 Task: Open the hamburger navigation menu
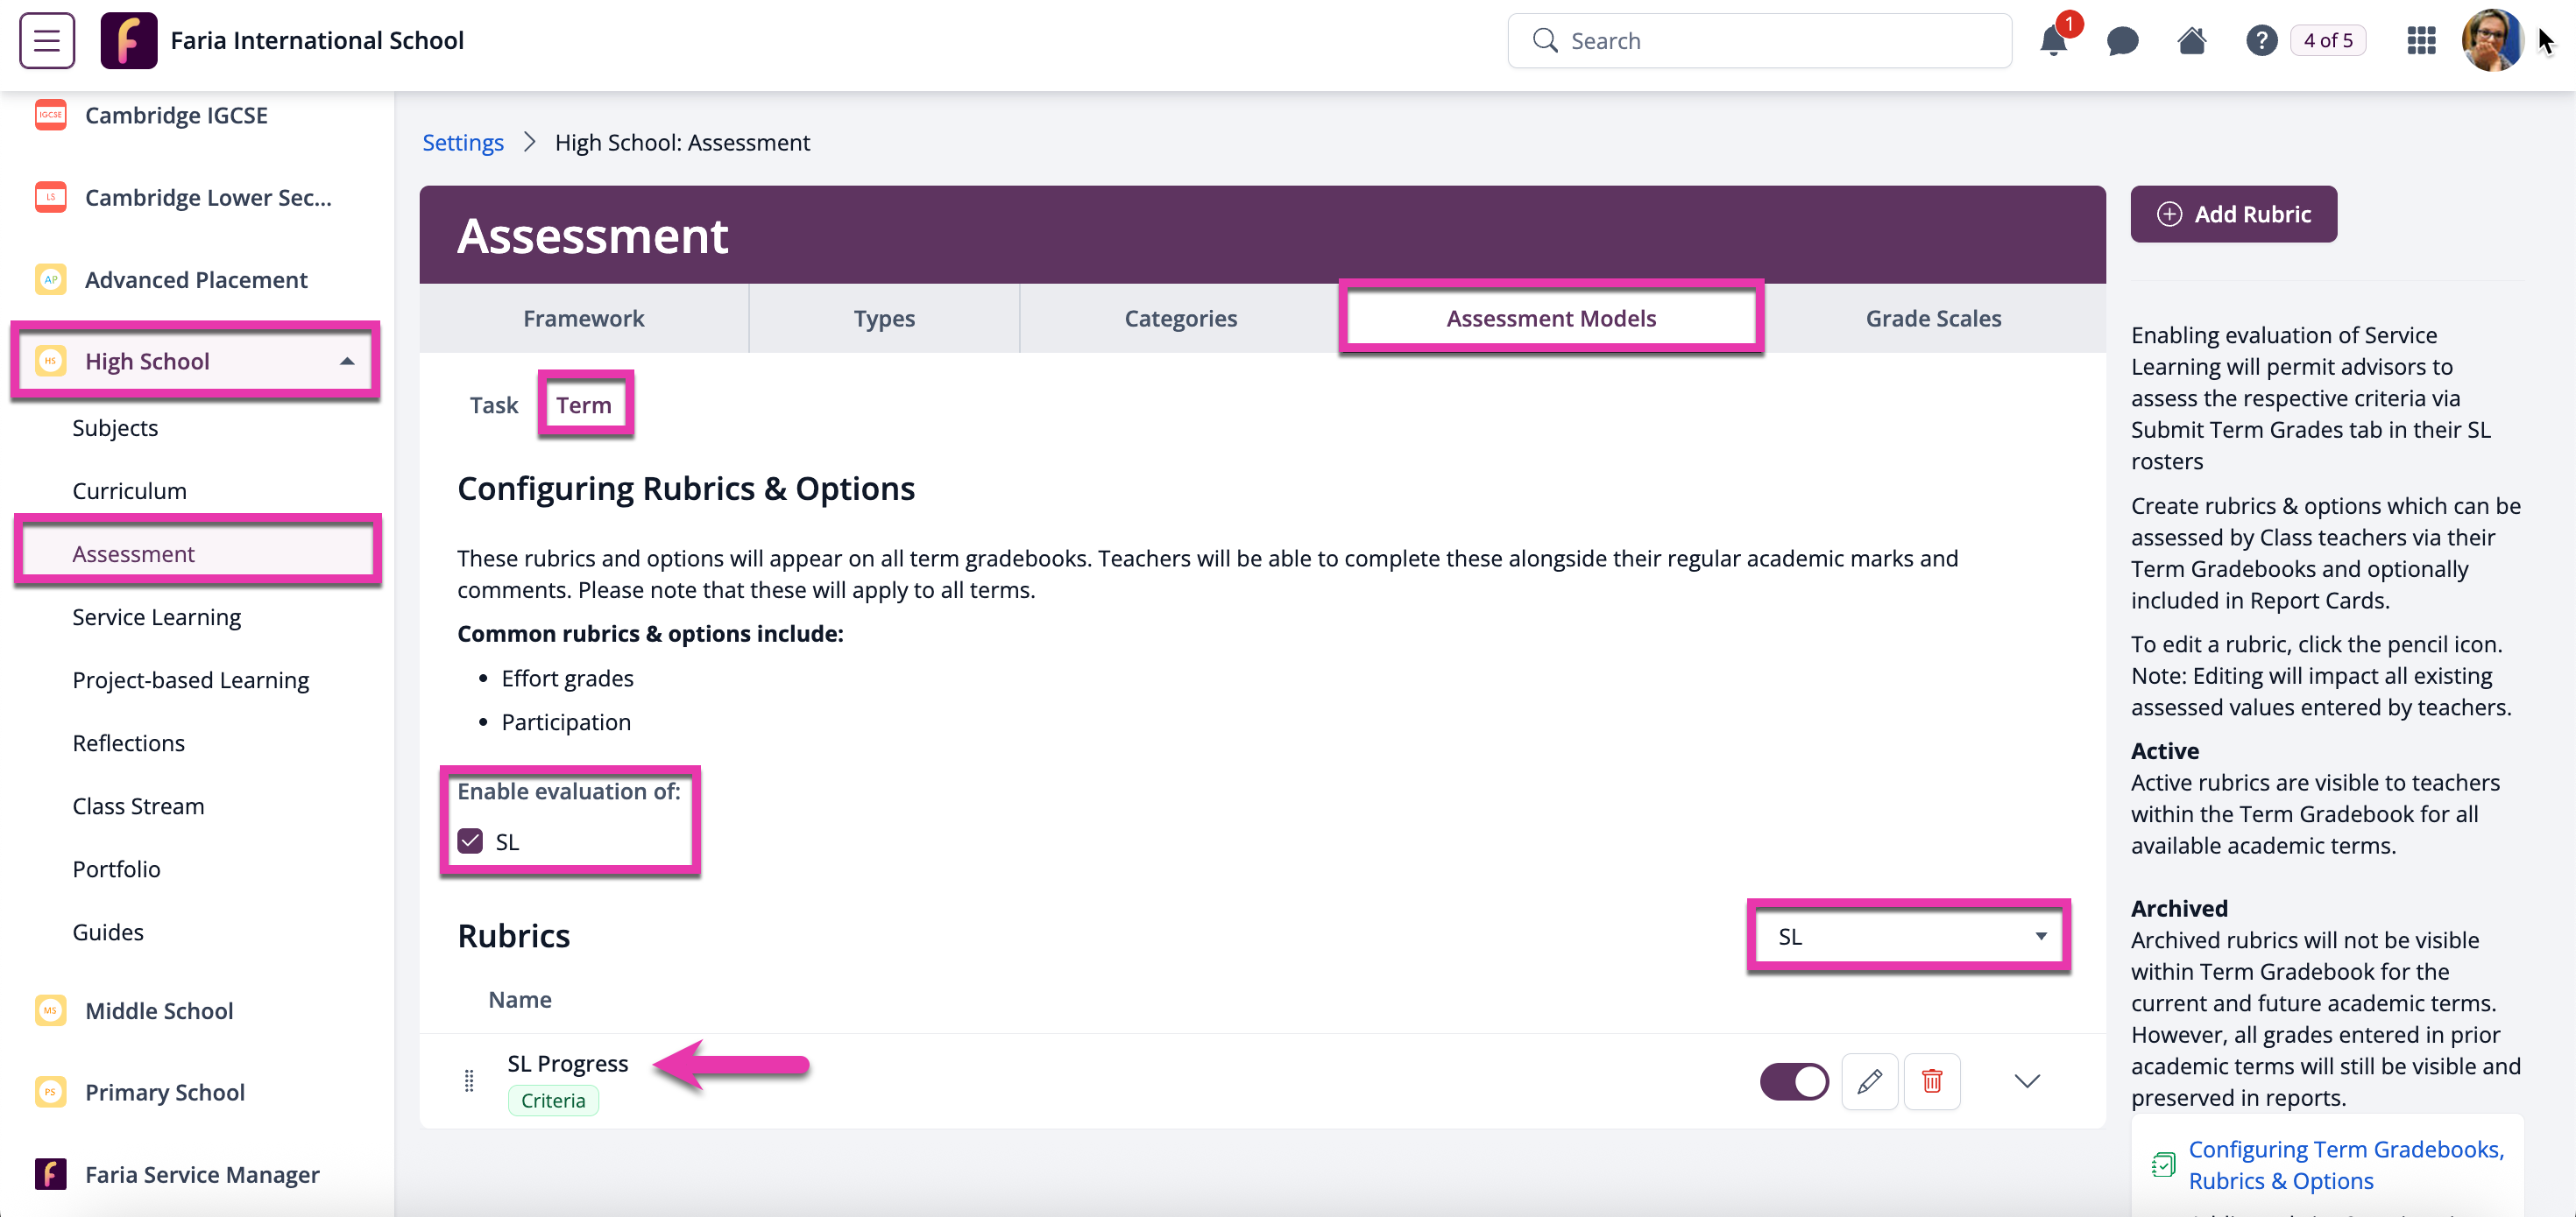47,40
